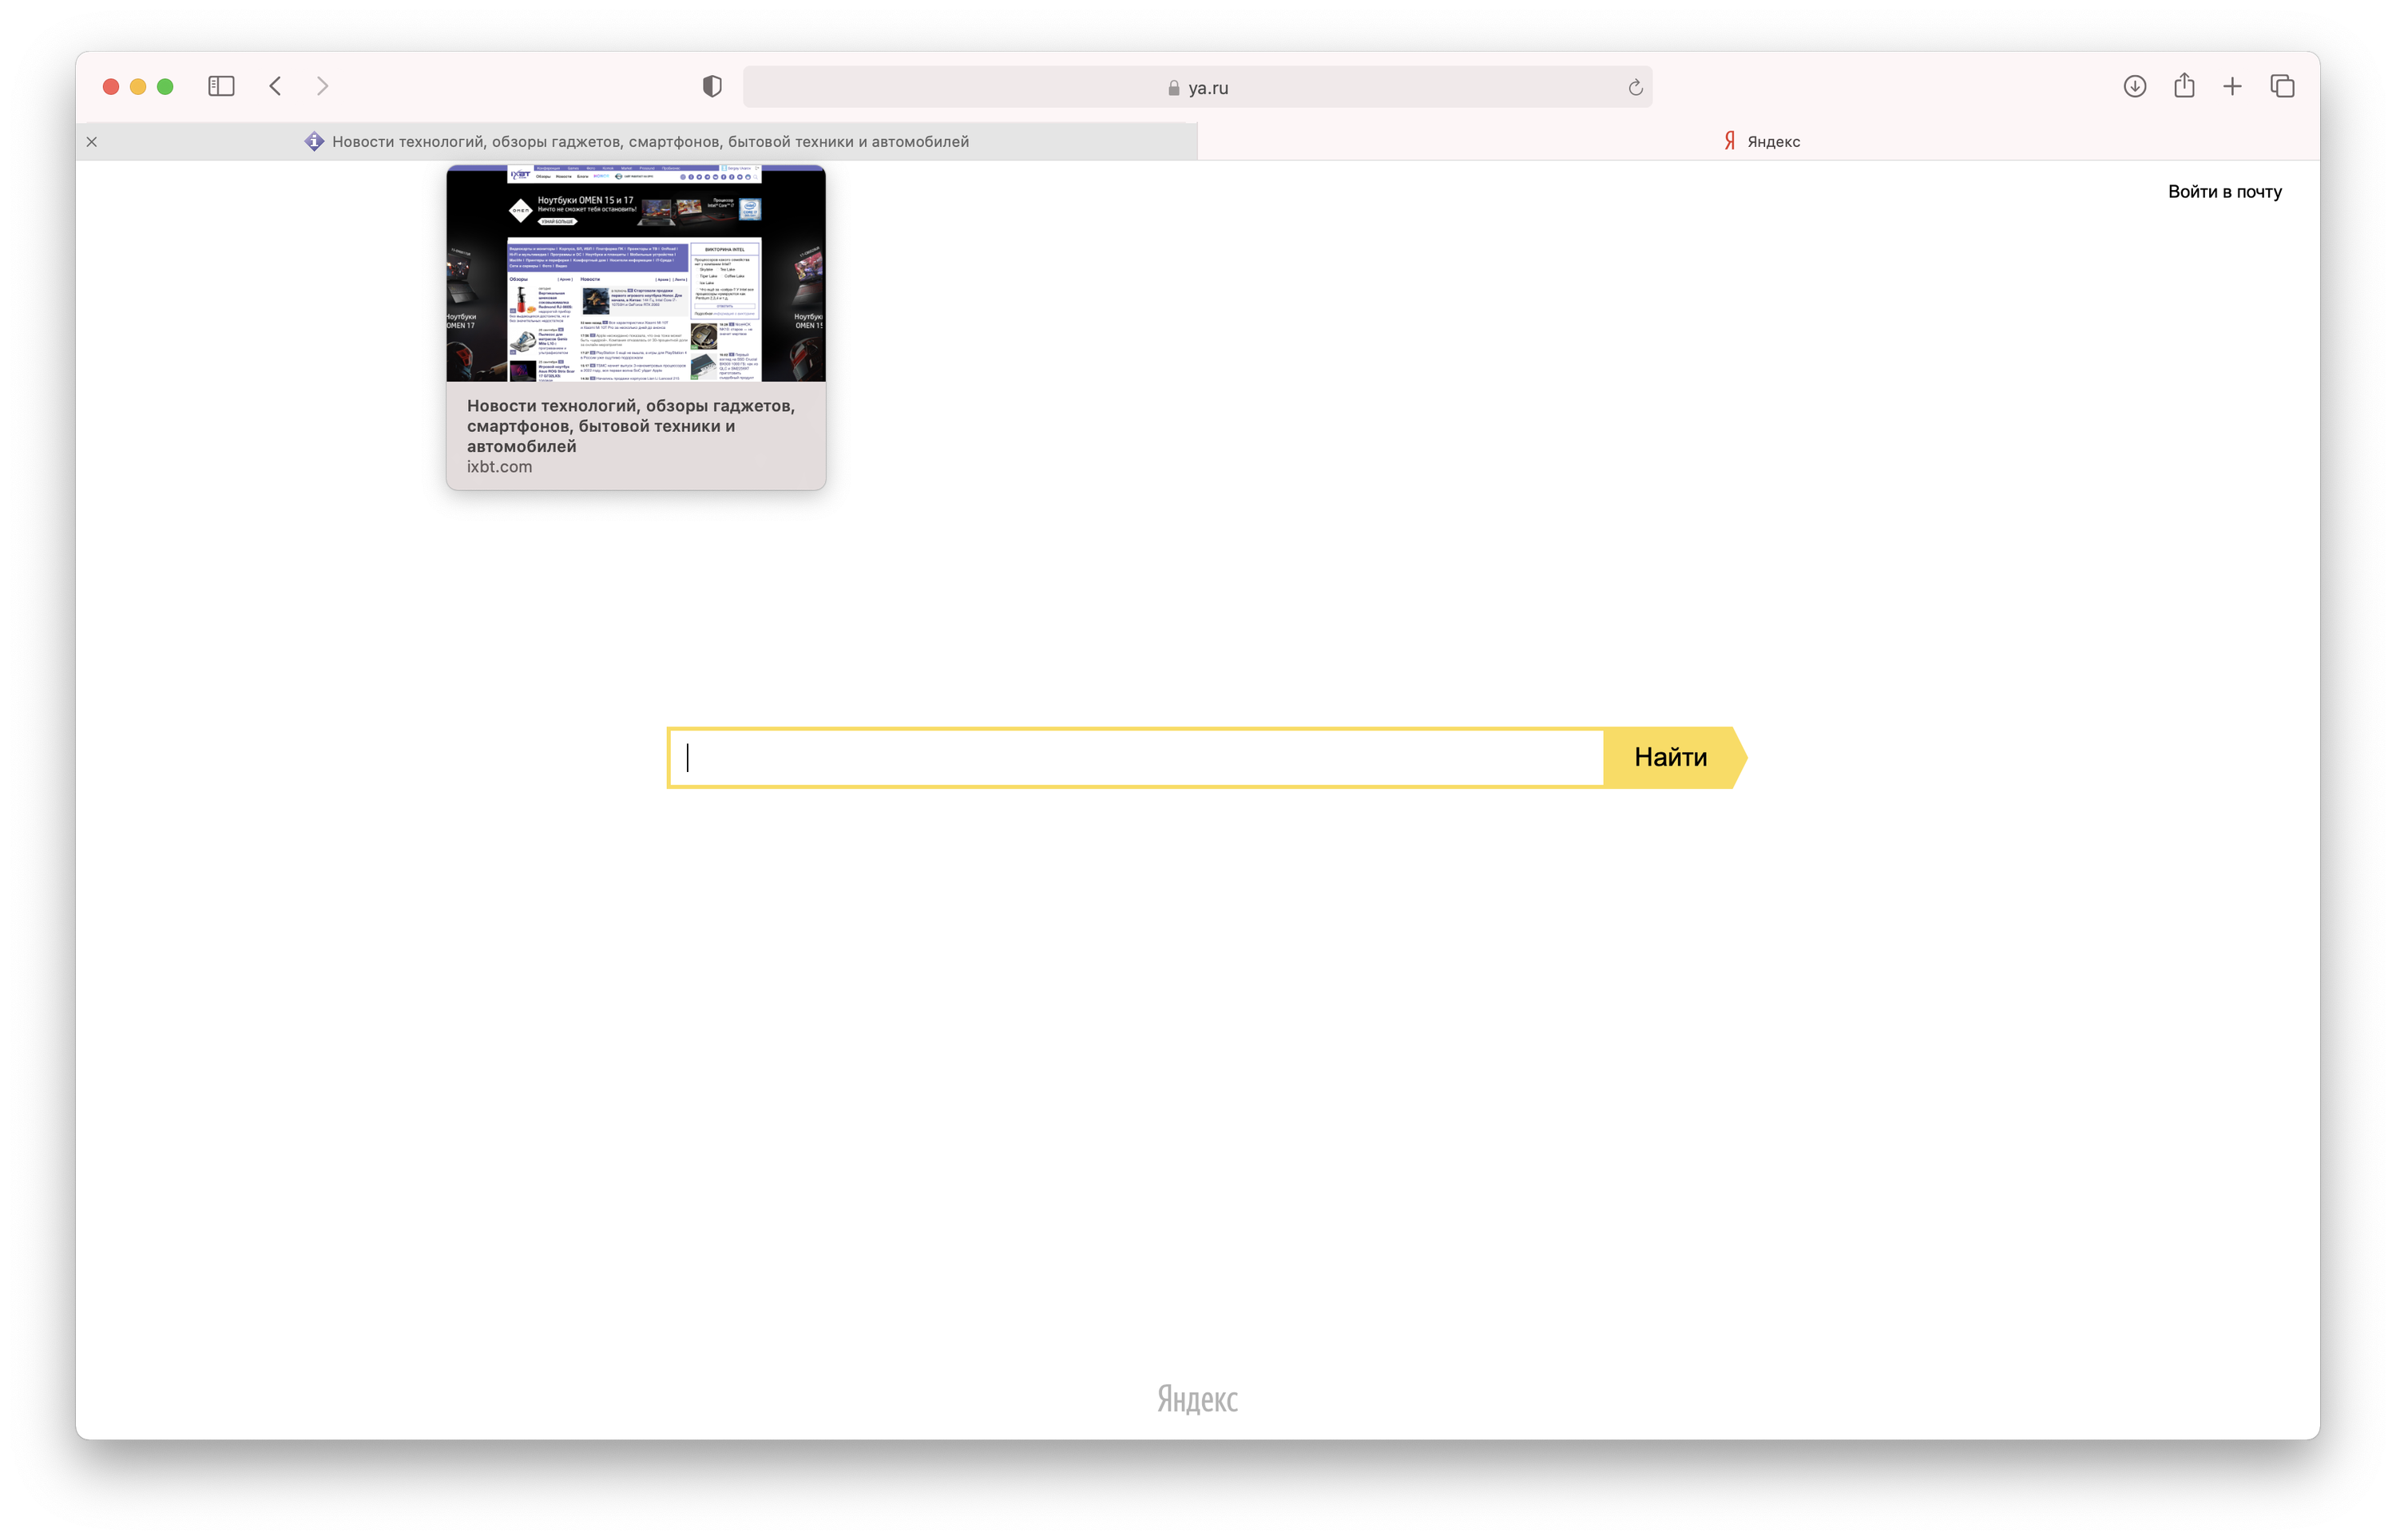Go back to the previous page
The height and width of the screenshot is (1540, 2396).
tap(275, 86)
